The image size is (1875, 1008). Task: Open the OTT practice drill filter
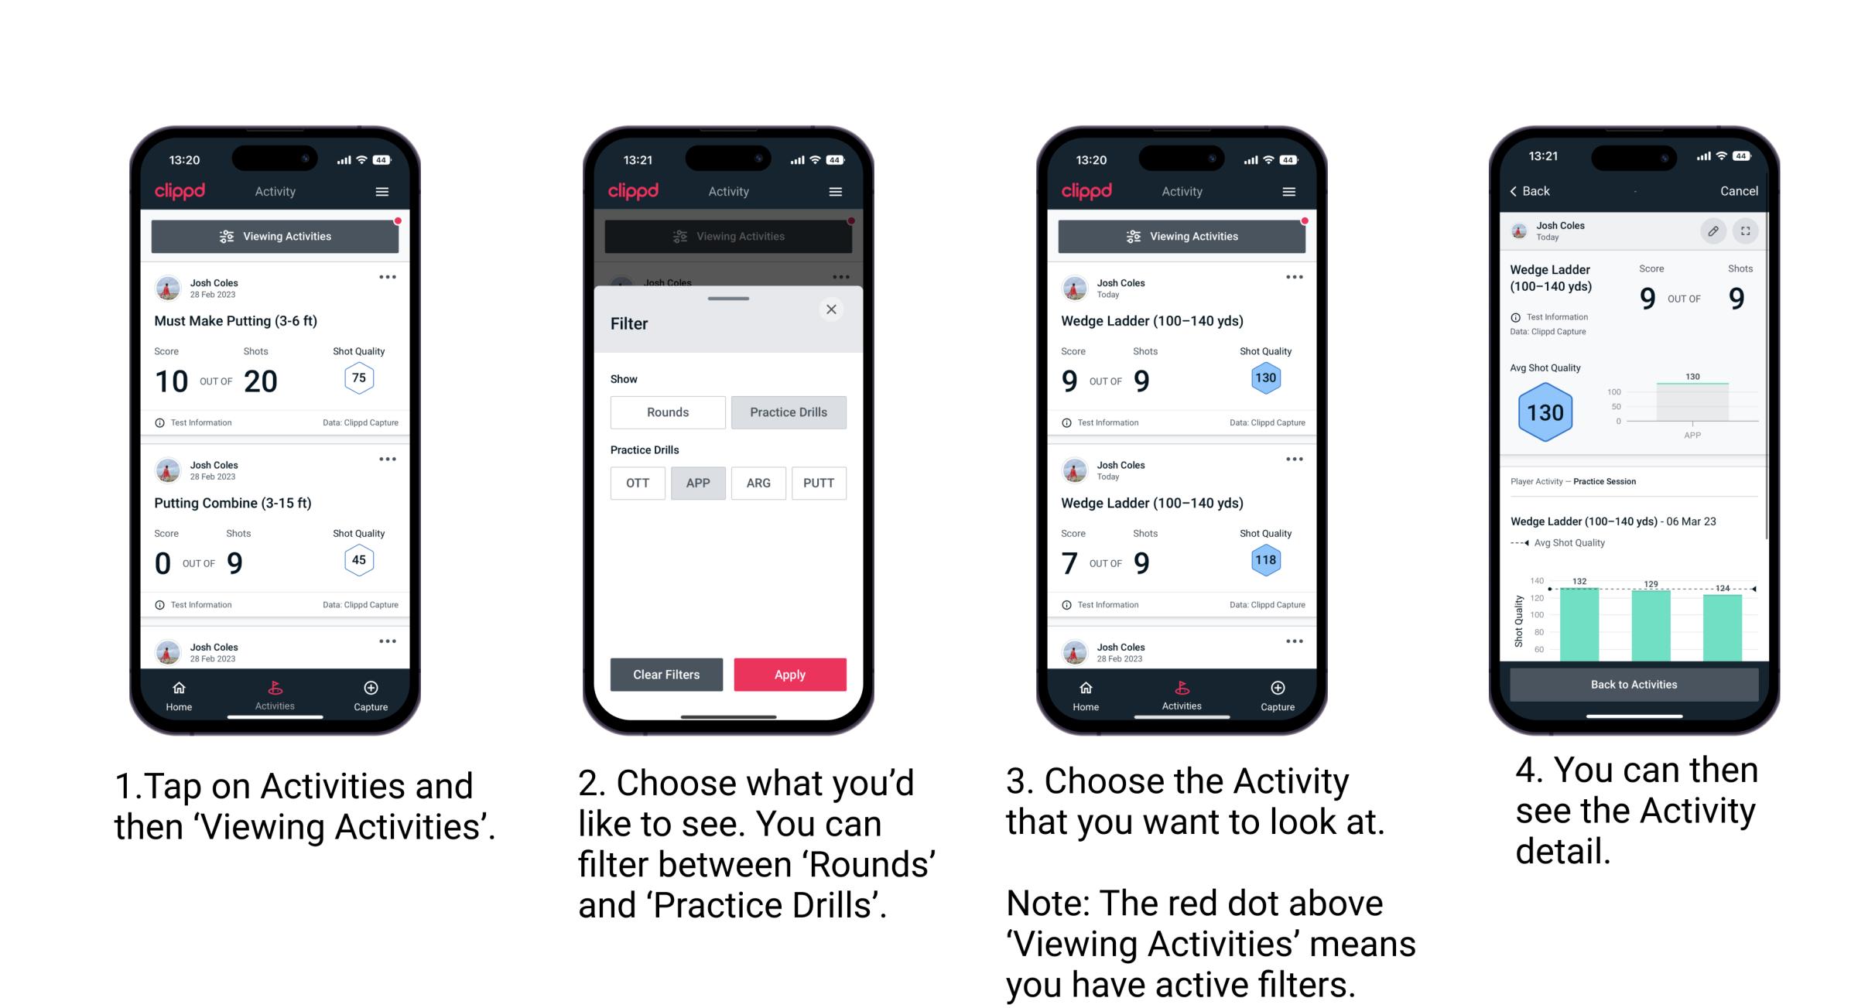[636, 483]
